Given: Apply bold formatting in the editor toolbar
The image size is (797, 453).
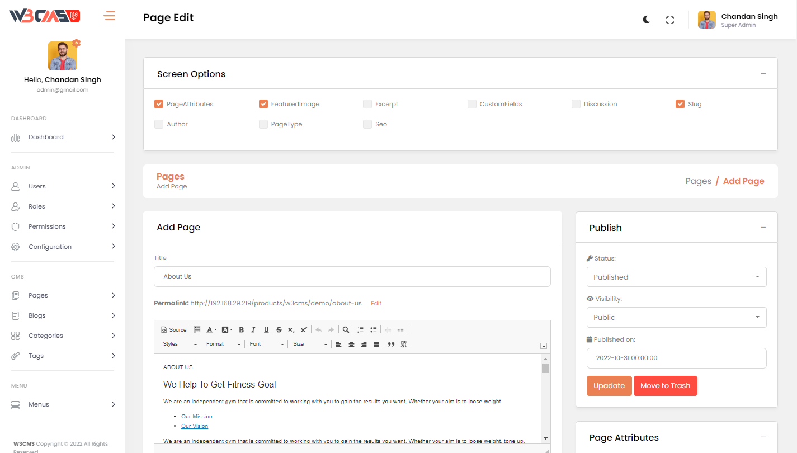Looking at the screenshot, I should pyautogui.click(x=242, y=330).
